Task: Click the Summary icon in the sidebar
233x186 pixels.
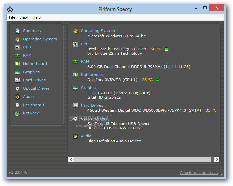Action: (17, 31)
